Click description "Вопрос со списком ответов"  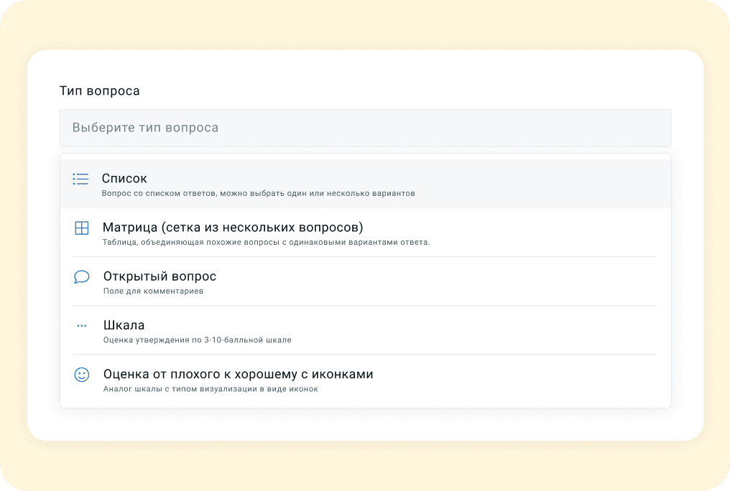[259, 194]
